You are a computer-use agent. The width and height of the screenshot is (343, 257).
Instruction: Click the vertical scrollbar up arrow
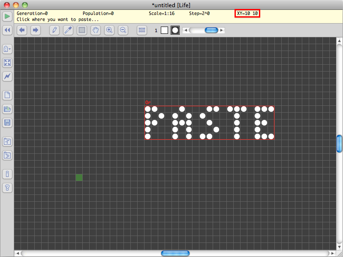(339, 41)
